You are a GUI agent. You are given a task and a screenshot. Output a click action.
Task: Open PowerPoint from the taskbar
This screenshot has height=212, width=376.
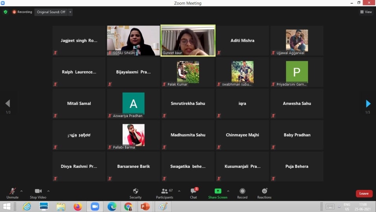[146, 206]
